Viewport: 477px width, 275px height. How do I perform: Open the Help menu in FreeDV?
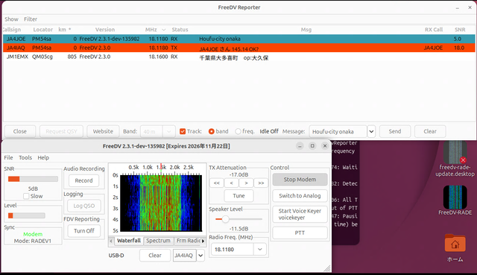pyautogui.click(x=43, y=157)
